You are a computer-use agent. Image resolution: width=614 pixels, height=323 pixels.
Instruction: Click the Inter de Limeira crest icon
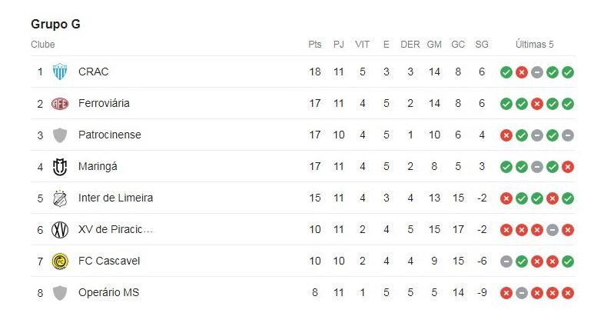pos(60,198)
